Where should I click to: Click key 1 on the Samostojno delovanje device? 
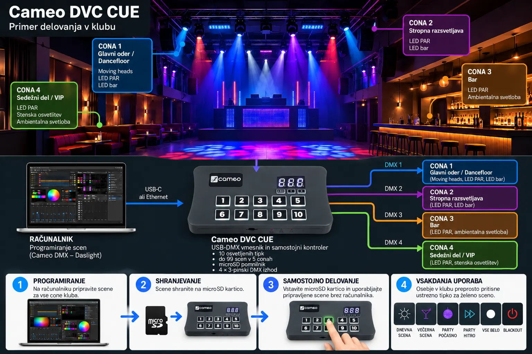click(x=306, y=320)
